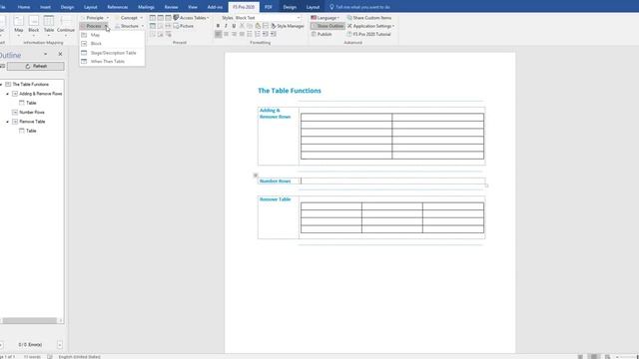
Task: Click the first table icon in the Present group
Action: pos(153,18)
